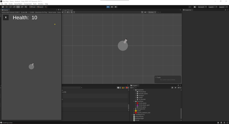Collapse the Equipable folder
The image size is (229, 124).
coord(134,90)
